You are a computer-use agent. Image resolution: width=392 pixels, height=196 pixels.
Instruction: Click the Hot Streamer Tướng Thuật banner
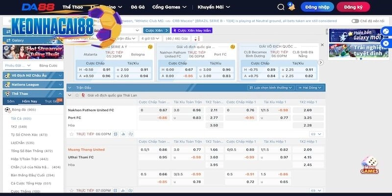point(32,51)
